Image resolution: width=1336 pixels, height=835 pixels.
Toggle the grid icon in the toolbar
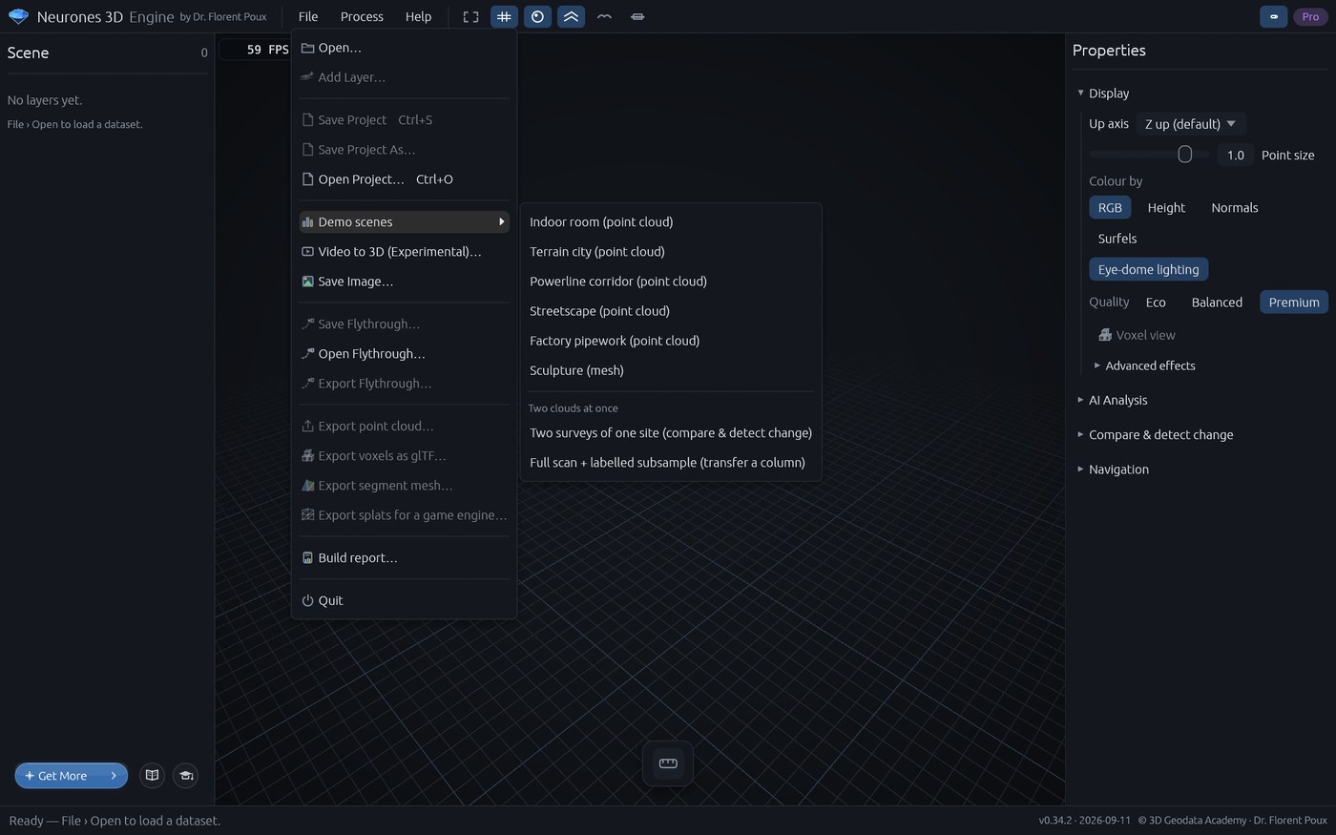(x=504, y=16)
